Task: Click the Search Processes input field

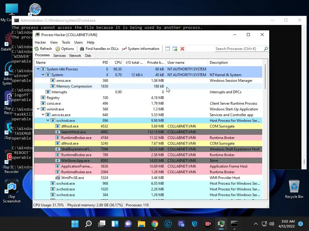Action: [239, 49]
